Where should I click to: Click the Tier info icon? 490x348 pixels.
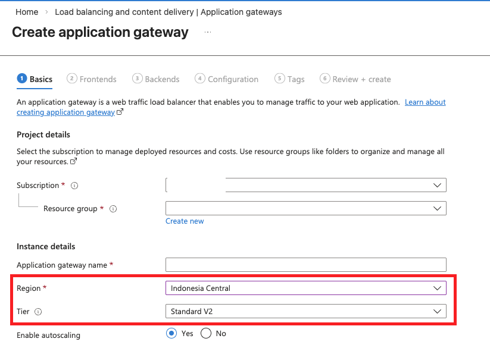point(38,311)
